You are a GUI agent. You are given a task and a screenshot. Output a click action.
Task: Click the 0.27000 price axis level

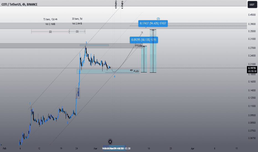pos(252,48)
